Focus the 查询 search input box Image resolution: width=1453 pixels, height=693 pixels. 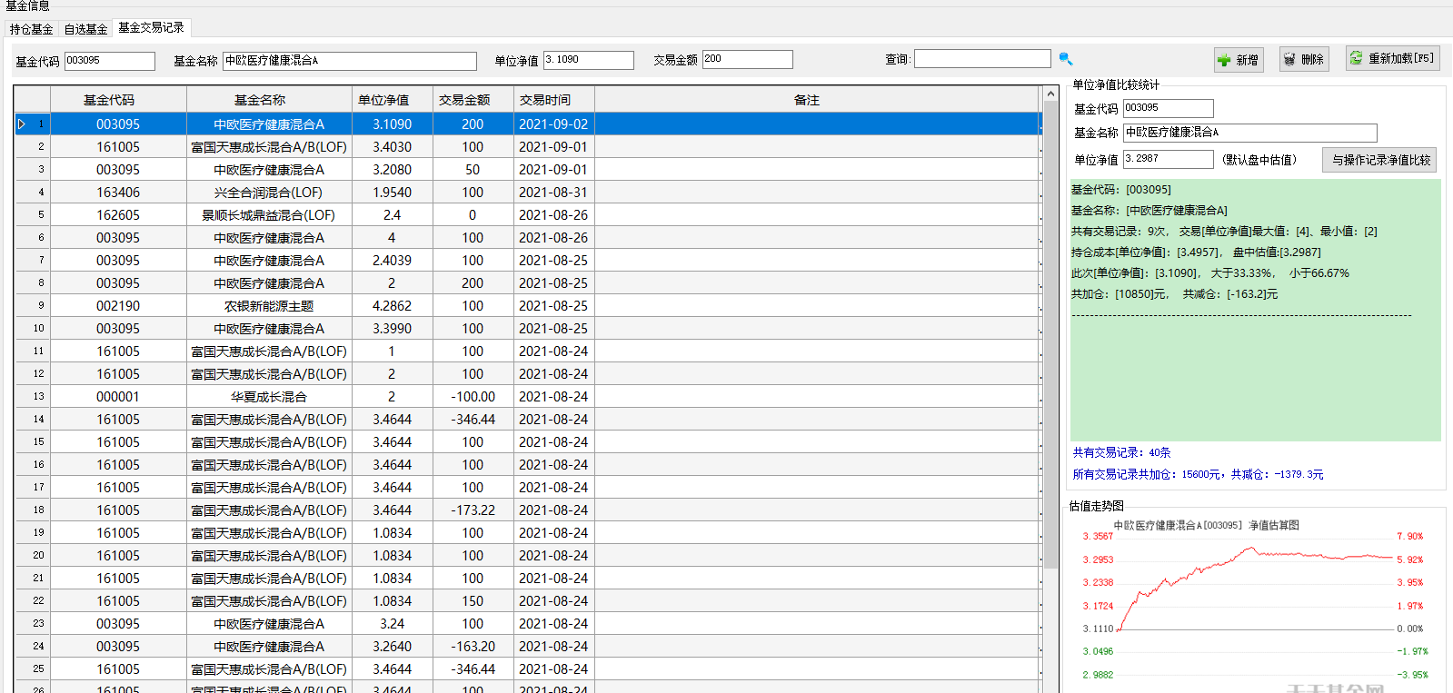click(981, 59)
